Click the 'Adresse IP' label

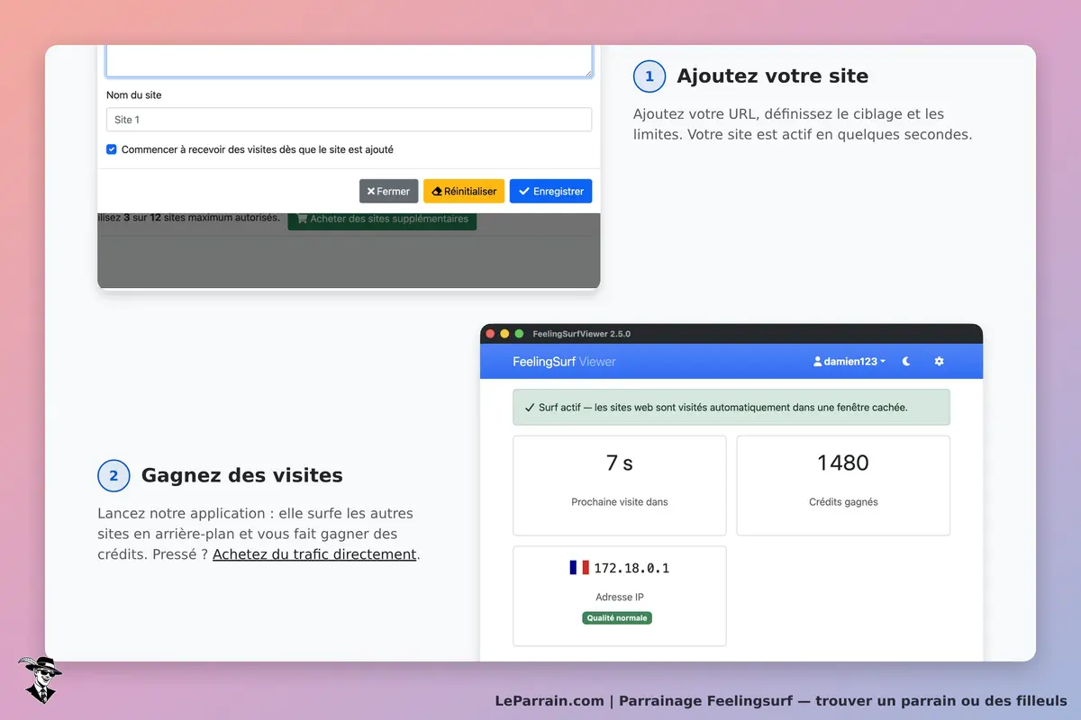pyautogui.click(x=620, y=598)
